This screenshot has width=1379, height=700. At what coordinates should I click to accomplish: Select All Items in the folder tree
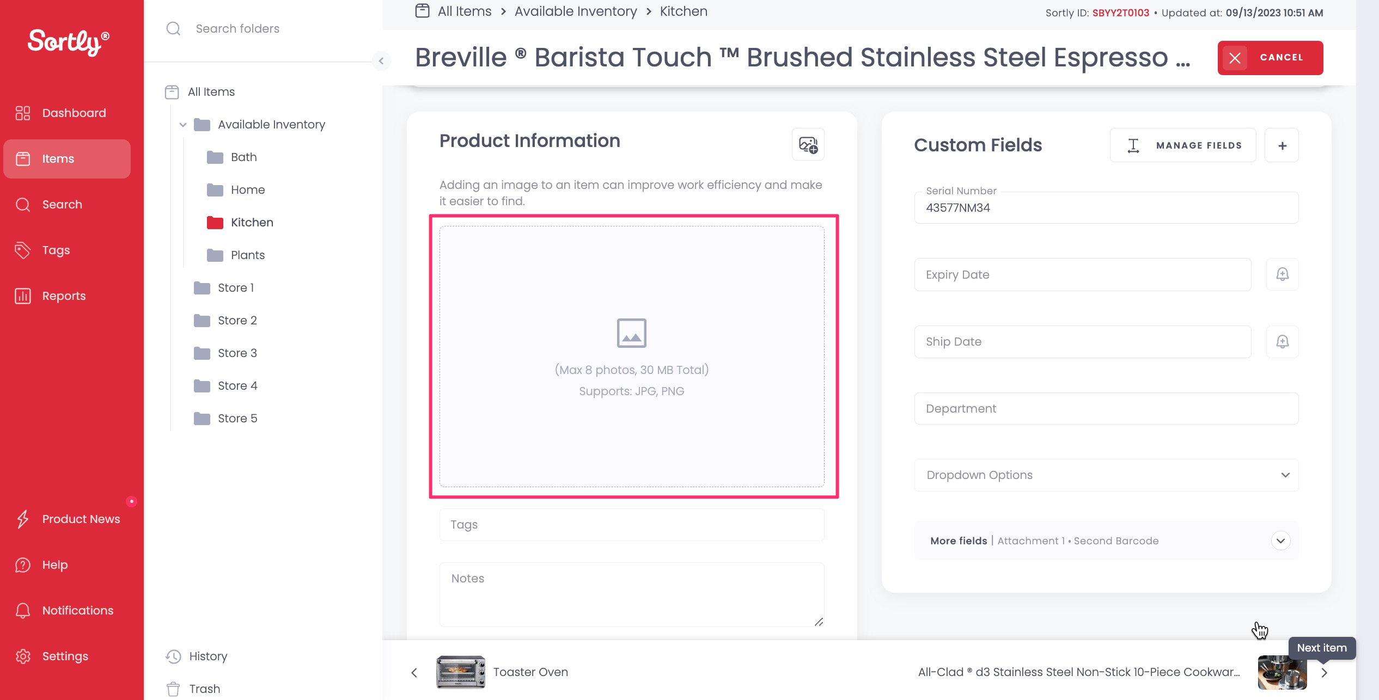(x=211, y=91)
